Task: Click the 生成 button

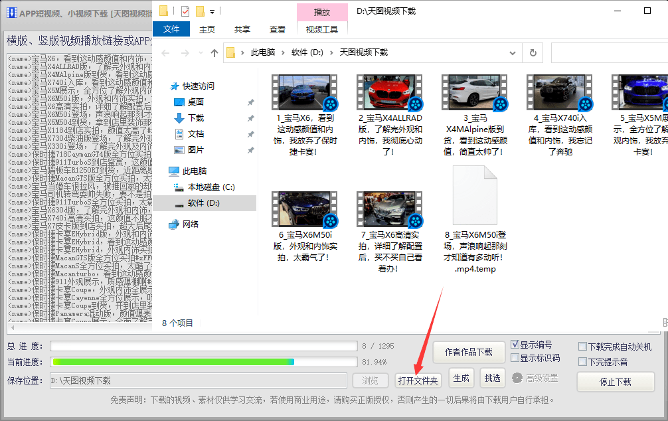Action: [x=461, y=378]
